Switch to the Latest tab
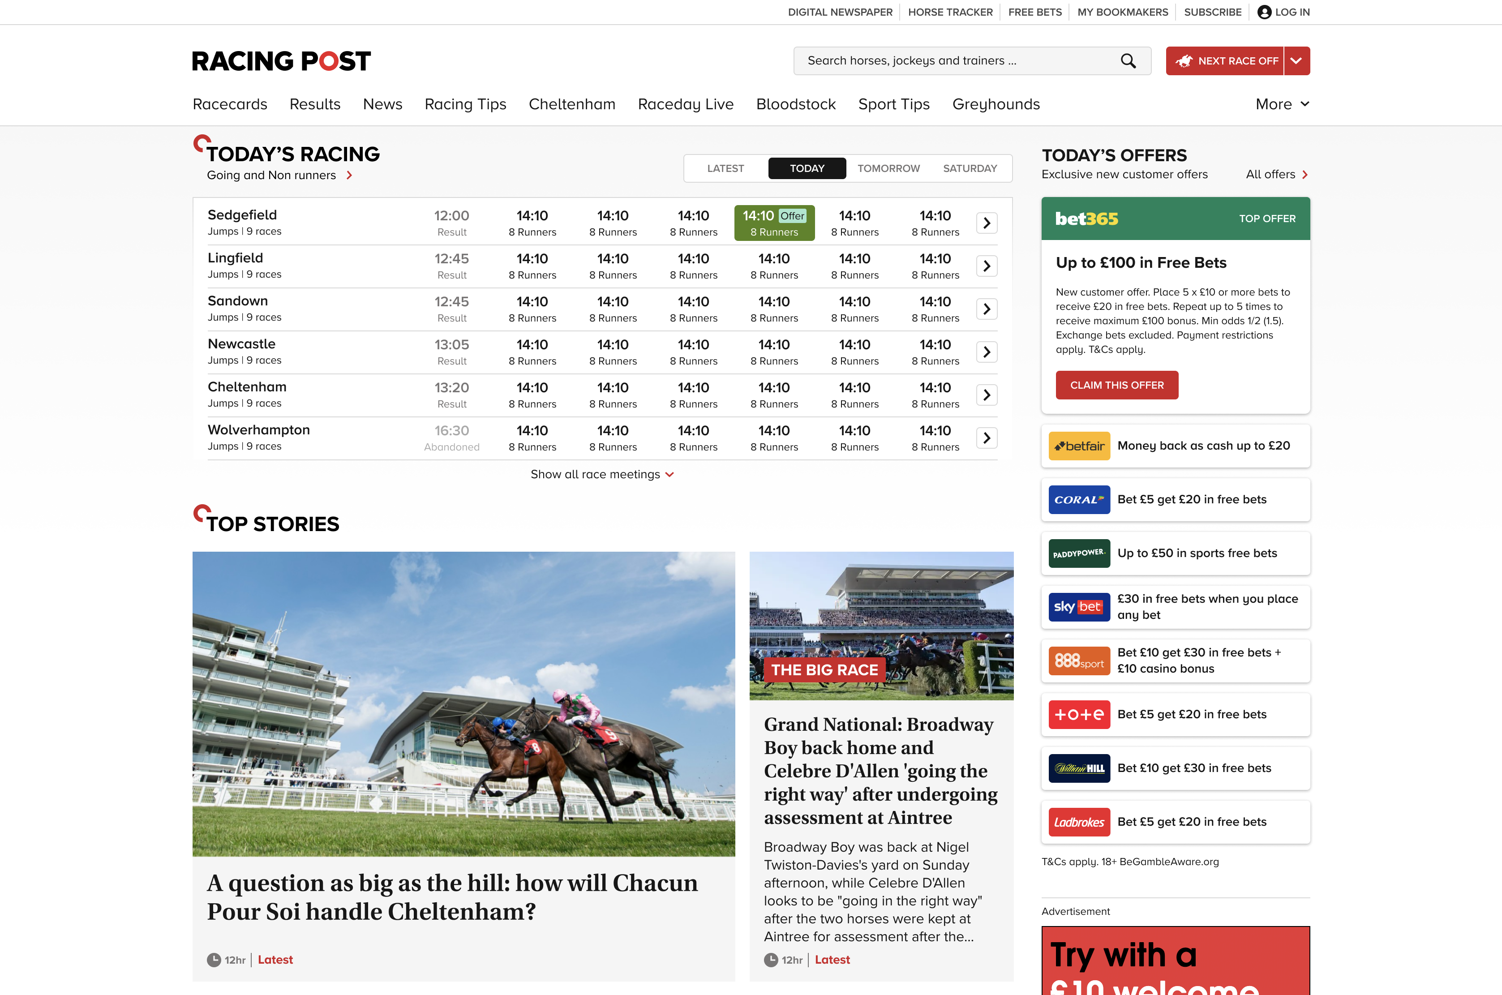The height and width of the screenshot is (995, 1502). (x=725, y=168)
